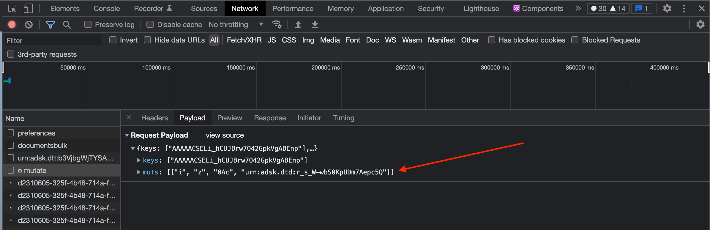The image size is (710, 230).
Task: Filter requests by WS
Action: point(390,40)
